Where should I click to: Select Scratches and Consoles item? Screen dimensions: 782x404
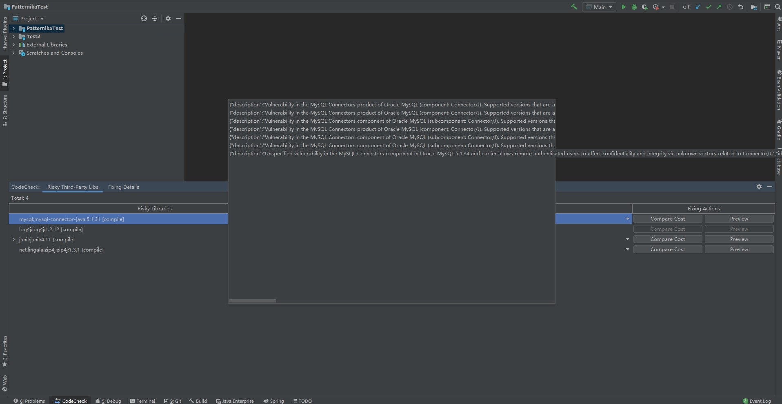54,53
